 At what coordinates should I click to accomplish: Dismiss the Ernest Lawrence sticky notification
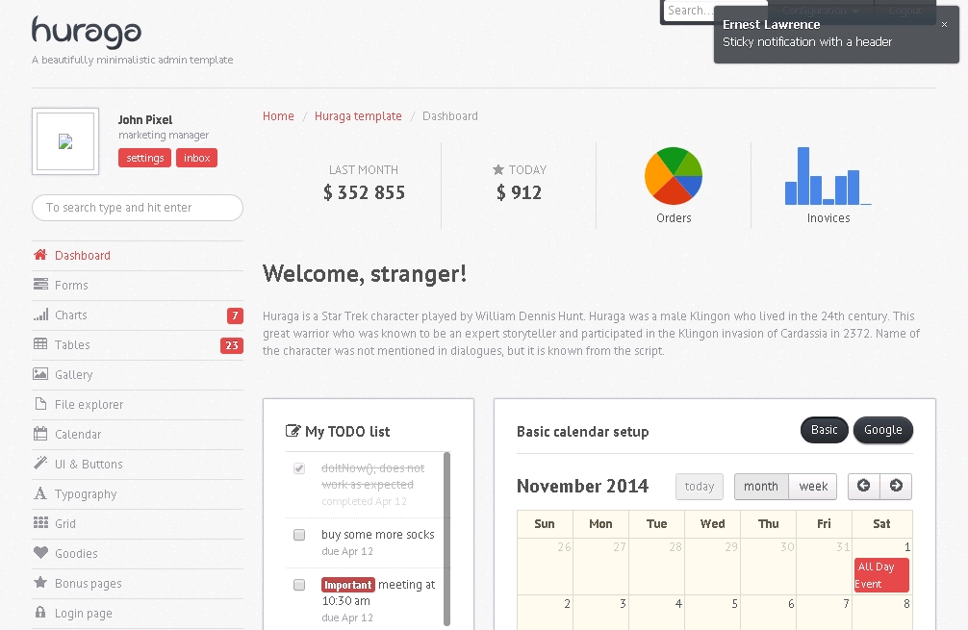coord(944,25)
